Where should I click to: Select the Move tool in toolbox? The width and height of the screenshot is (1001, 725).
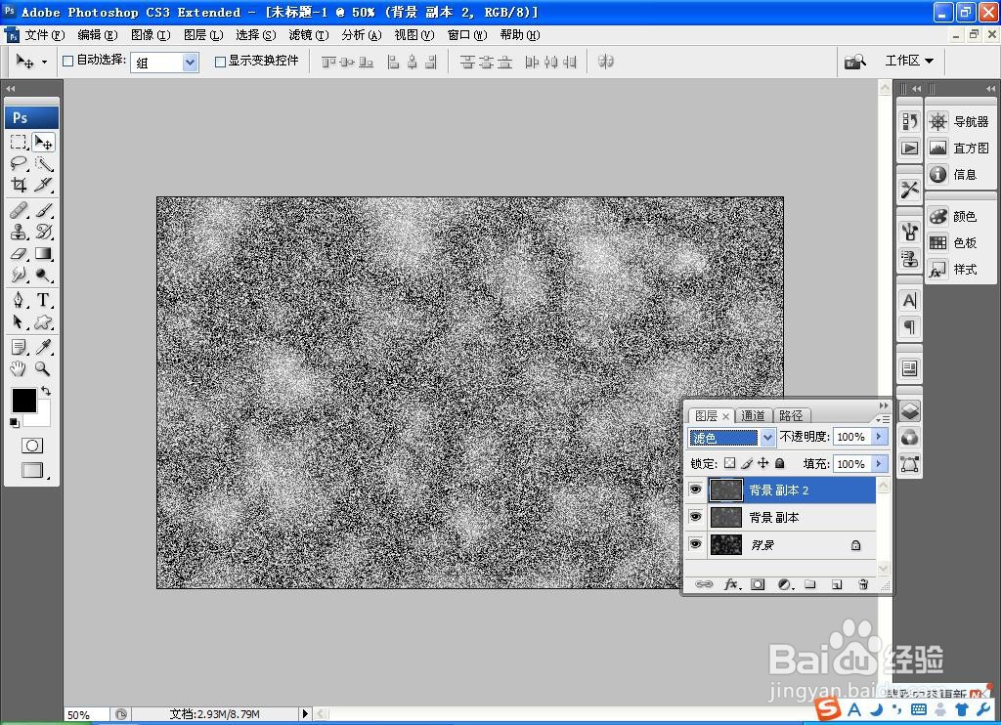(43, 142)
